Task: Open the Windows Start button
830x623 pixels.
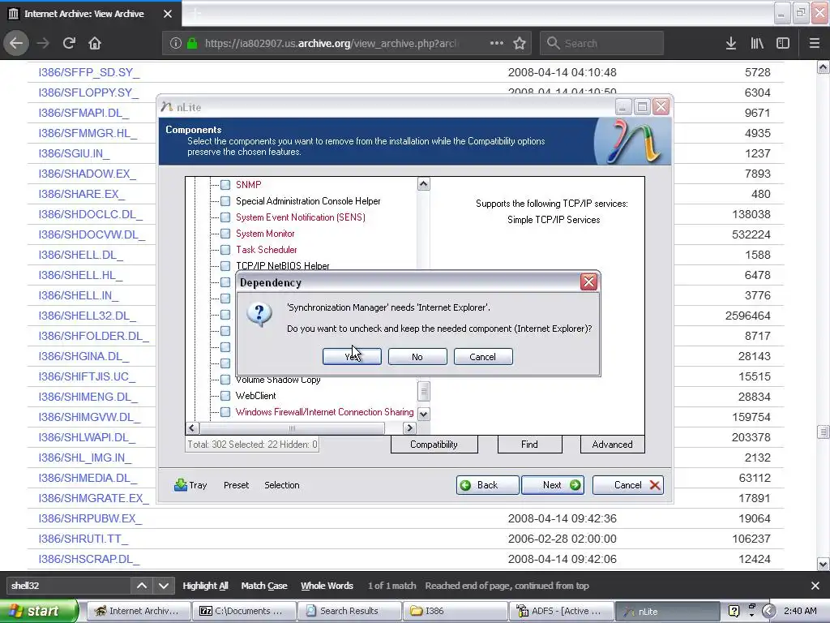Action: pos(37,611)
